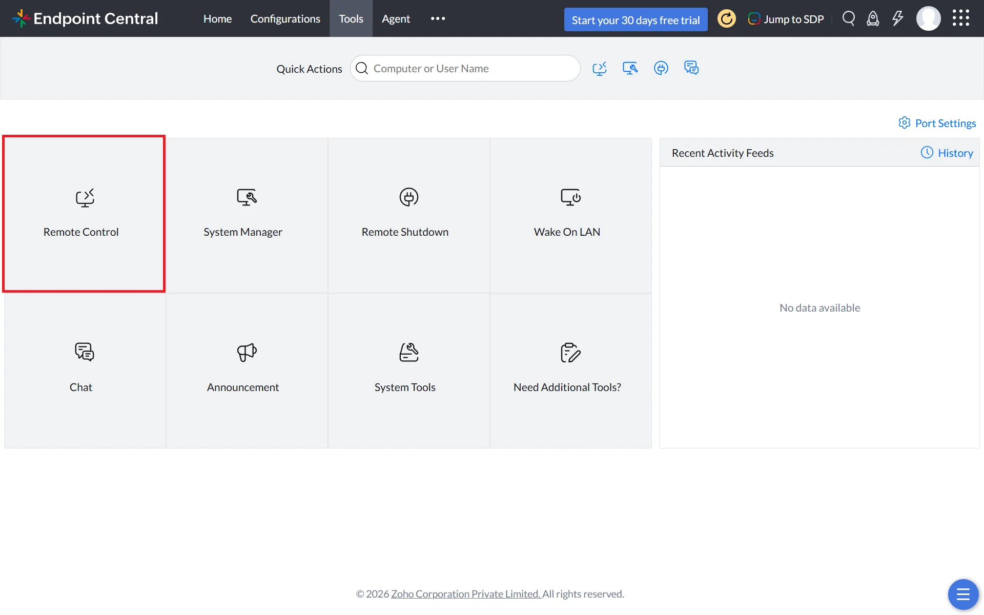Open the global search magnifier icon

click(849, 18)
